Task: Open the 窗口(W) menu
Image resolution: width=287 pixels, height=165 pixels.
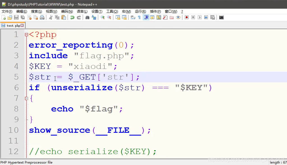Action: [171, 11]
